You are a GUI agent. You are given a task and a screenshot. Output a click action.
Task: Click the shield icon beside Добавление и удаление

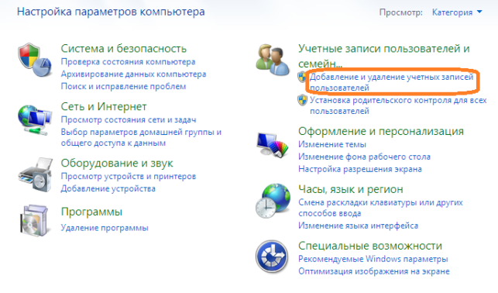coord(302,77)
